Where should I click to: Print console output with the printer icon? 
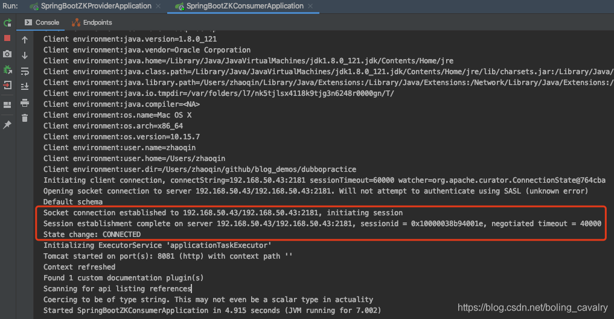pos(25,103)
